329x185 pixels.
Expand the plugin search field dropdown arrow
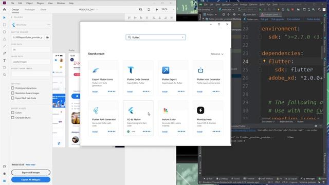[182, 38]
